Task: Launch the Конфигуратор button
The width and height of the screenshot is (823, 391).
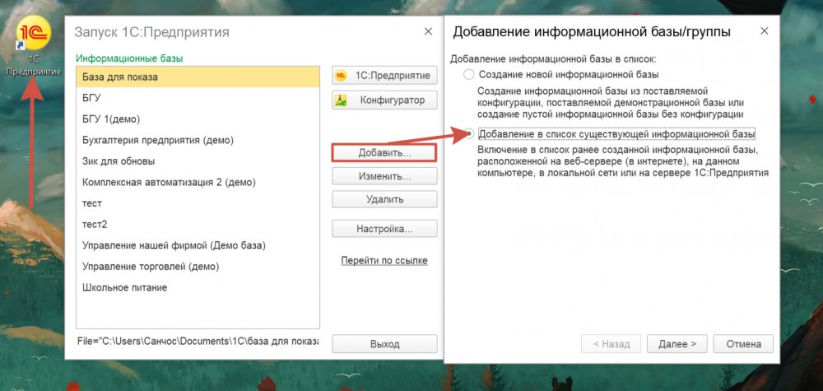Action: 384,100
